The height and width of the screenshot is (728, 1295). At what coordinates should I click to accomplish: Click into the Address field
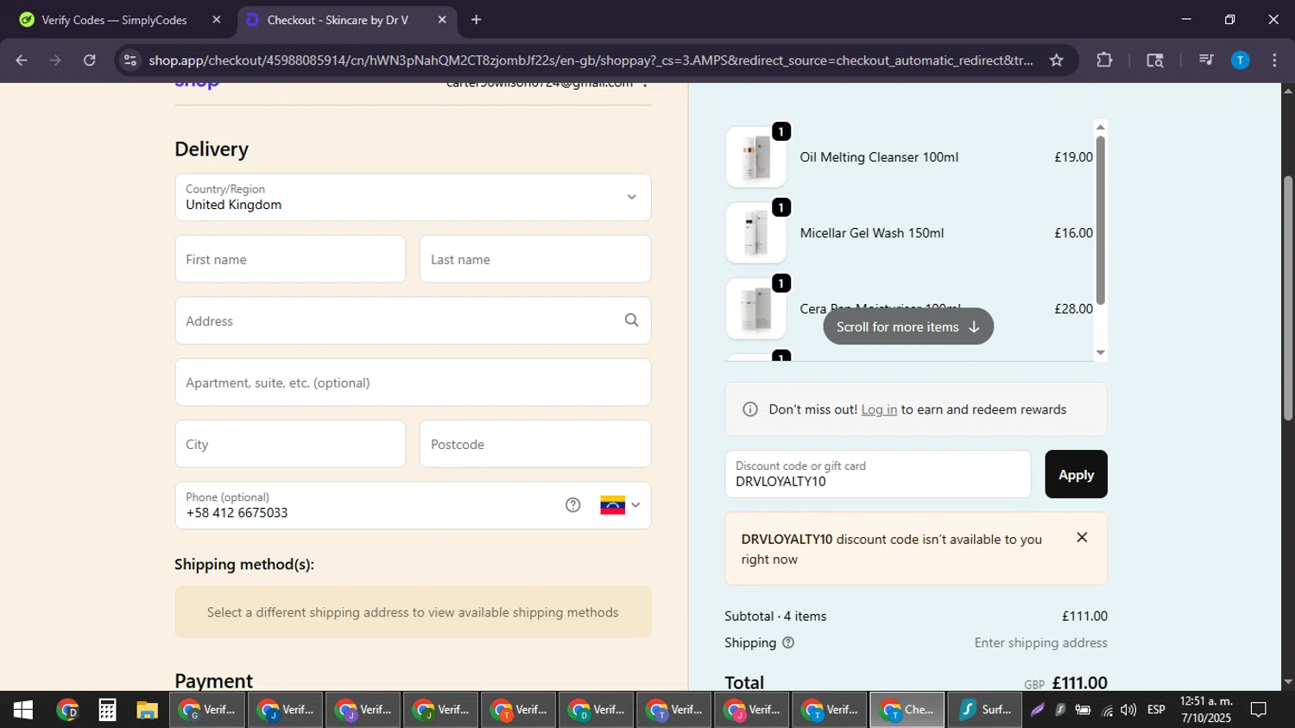(413, 320)
